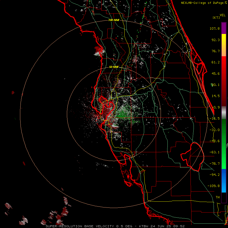
Task: Click the -32.0 velocity scale value
Action: click(x=215, y=130)
